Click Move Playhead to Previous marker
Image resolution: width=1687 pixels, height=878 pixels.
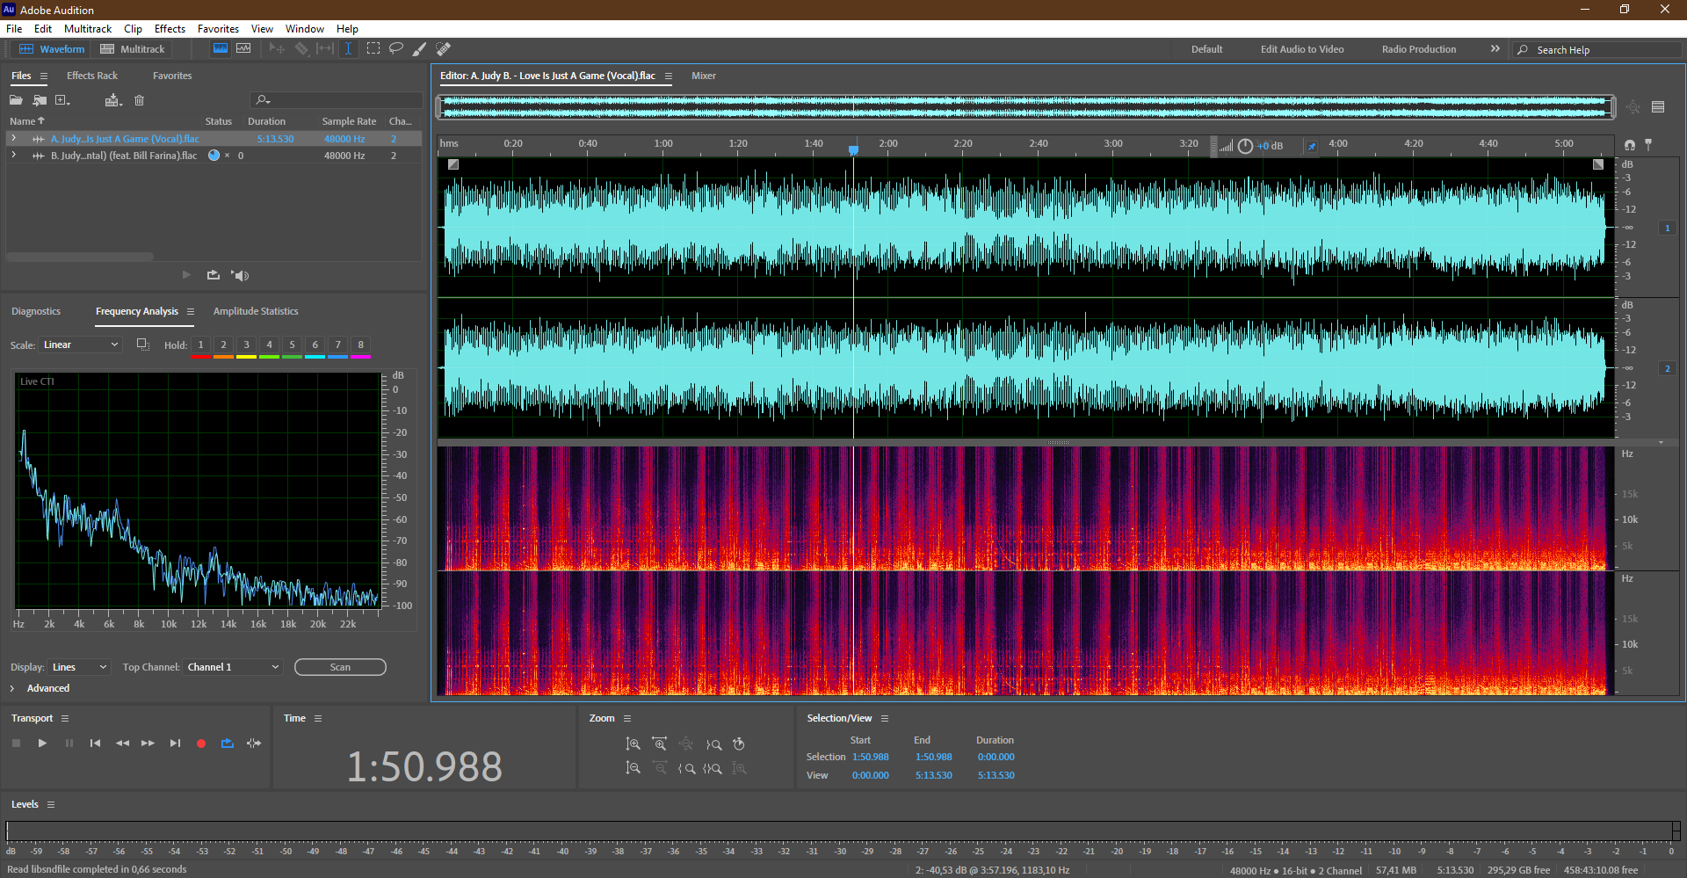click(x=95, y=744)
